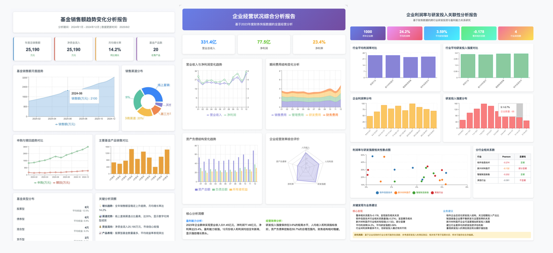Click the 渠道优势 bar chart icon
Viewport: 553px width, 253px height.
[100, 216]
